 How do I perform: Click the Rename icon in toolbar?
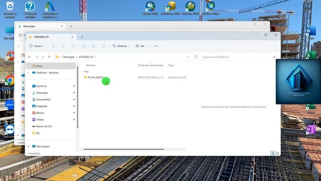pos(84,46)
